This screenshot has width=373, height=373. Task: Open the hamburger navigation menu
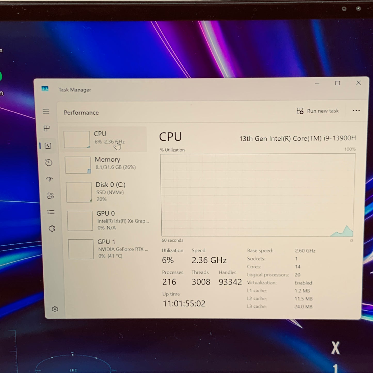[x=46, y=111]
